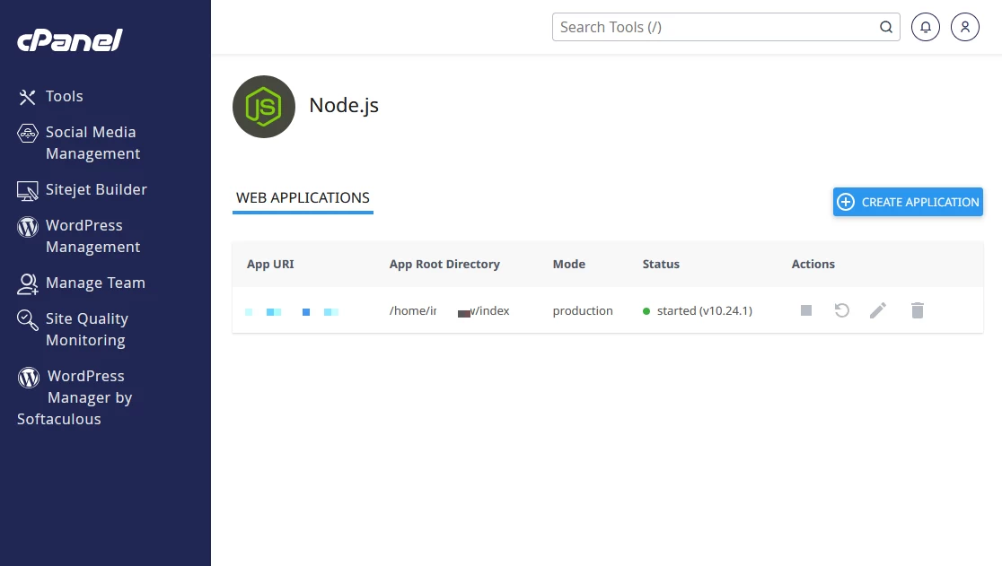Open Tools from the sidebar
Image resolution: width=1002 pixels, height=566 pixels.
point(64,96)
